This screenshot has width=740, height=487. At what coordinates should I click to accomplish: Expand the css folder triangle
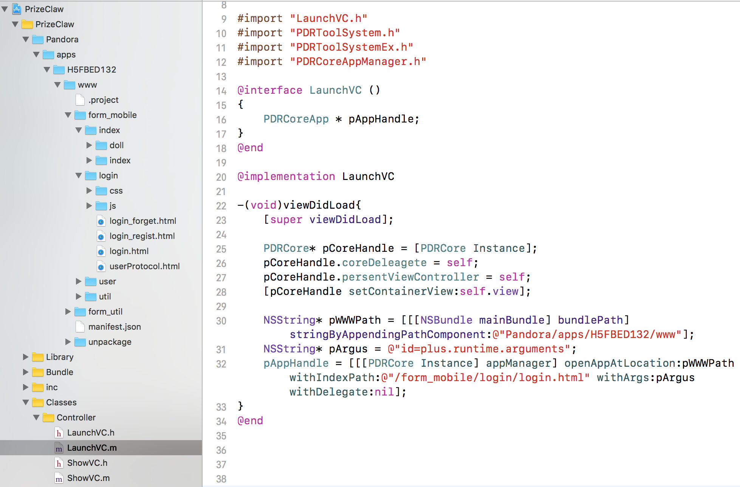tap(89, 191)
